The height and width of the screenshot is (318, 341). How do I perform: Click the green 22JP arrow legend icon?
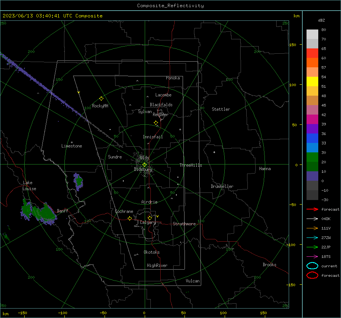click(x=312, y=247)
